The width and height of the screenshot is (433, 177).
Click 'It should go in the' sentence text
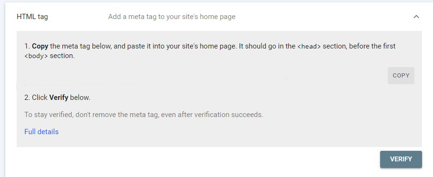267,46
